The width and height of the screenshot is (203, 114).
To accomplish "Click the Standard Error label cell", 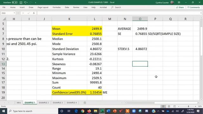I will (x=69, y=34).
